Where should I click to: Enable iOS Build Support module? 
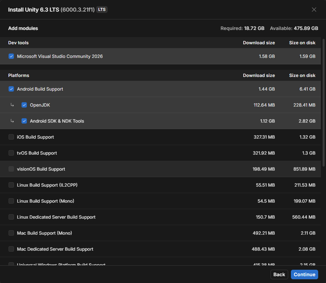[11, 137]
